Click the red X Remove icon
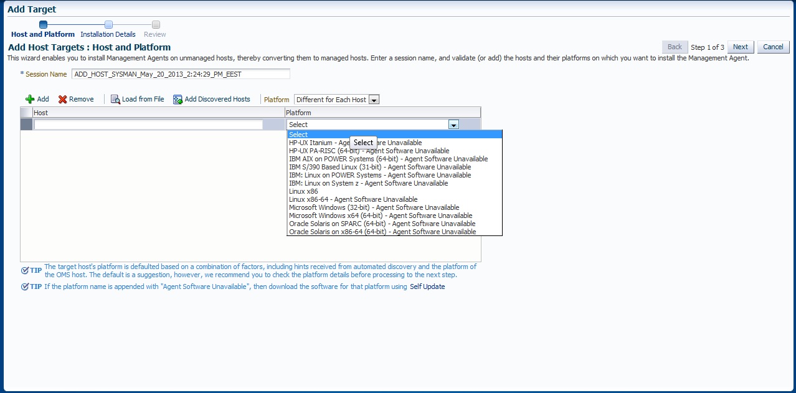Screen dimensions: 796x393 (x=62, y=100)
